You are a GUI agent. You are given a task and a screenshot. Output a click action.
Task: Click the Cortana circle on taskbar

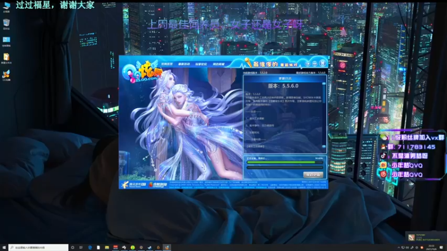tap(73, 248)
